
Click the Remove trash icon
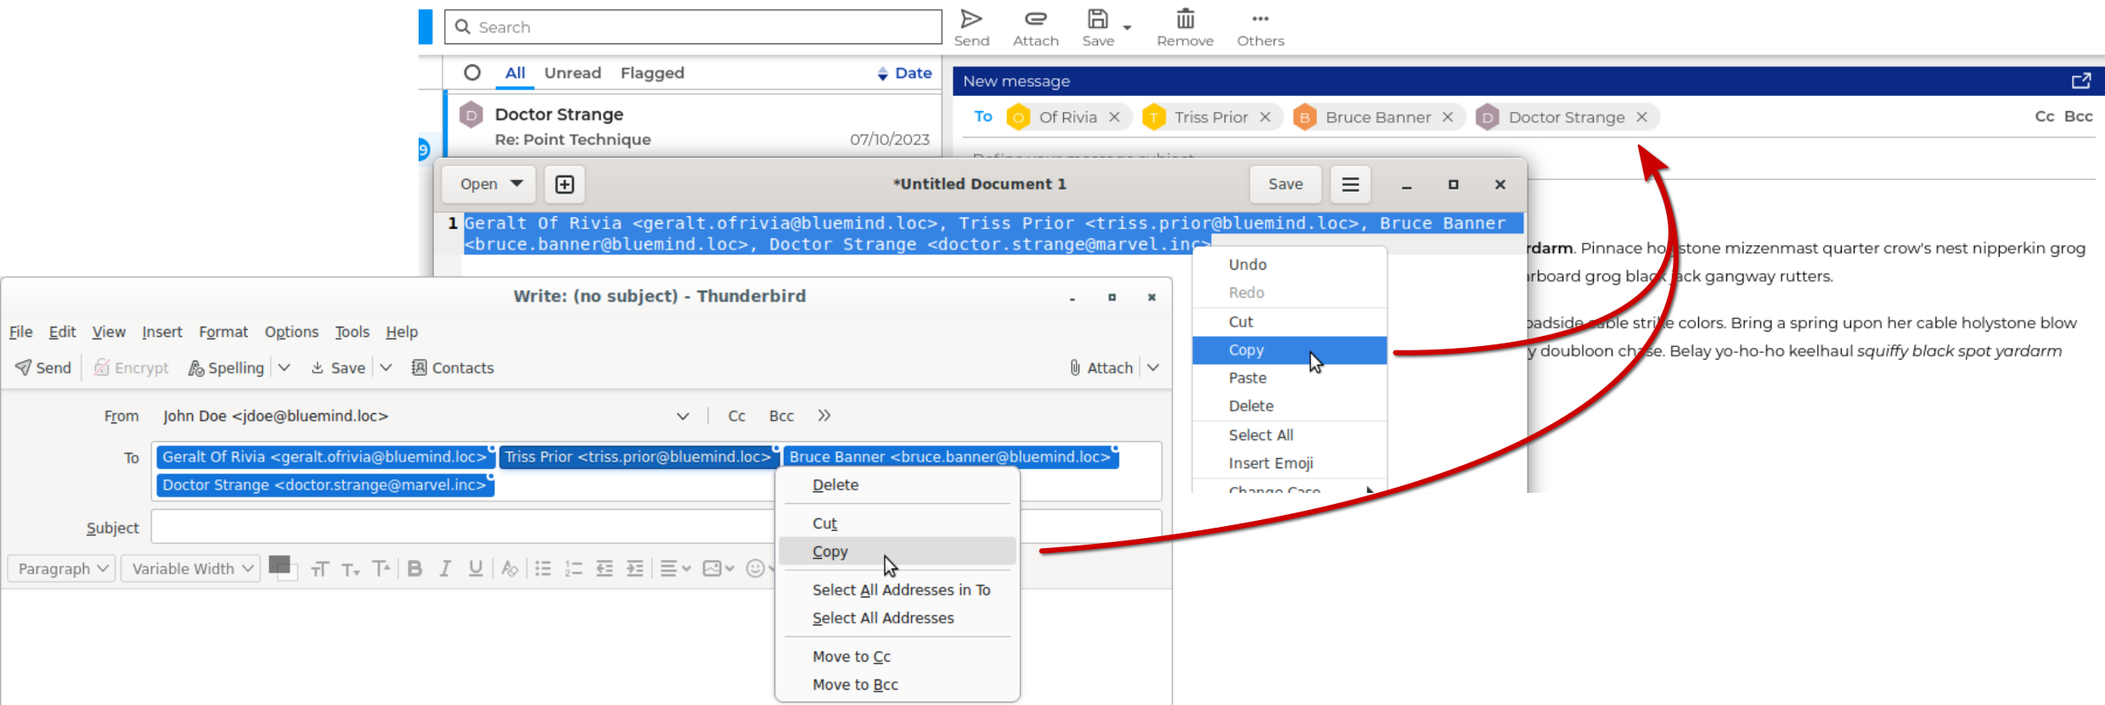pos(1185,20)
